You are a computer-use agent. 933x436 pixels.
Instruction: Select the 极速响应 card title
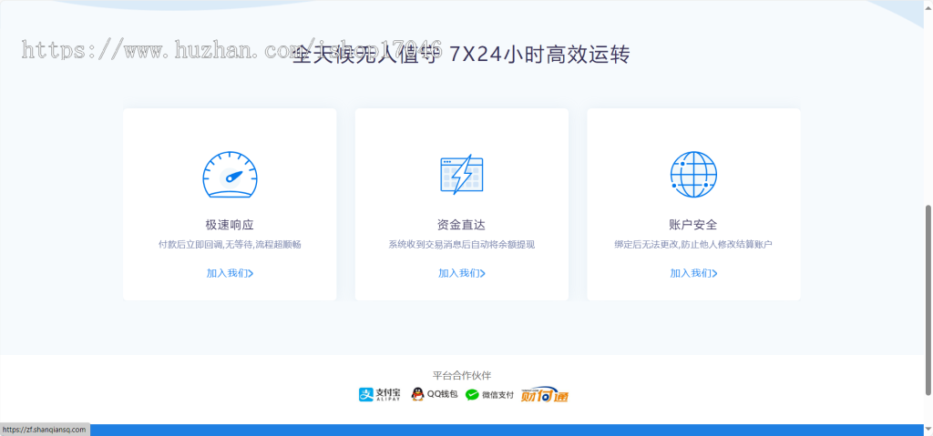tap(230, 225)
